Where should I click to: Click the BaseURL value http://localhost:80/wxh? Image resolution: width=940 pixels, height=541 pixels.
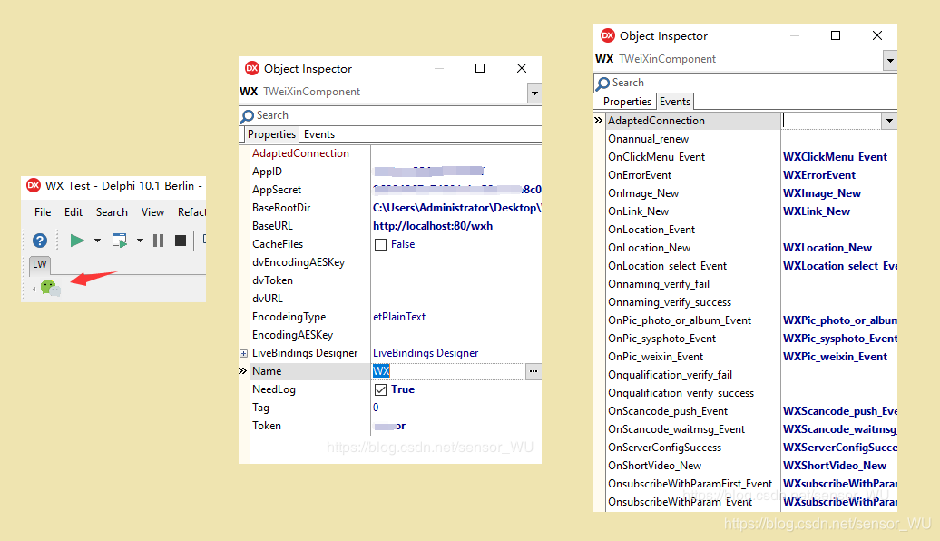[432, 225]
